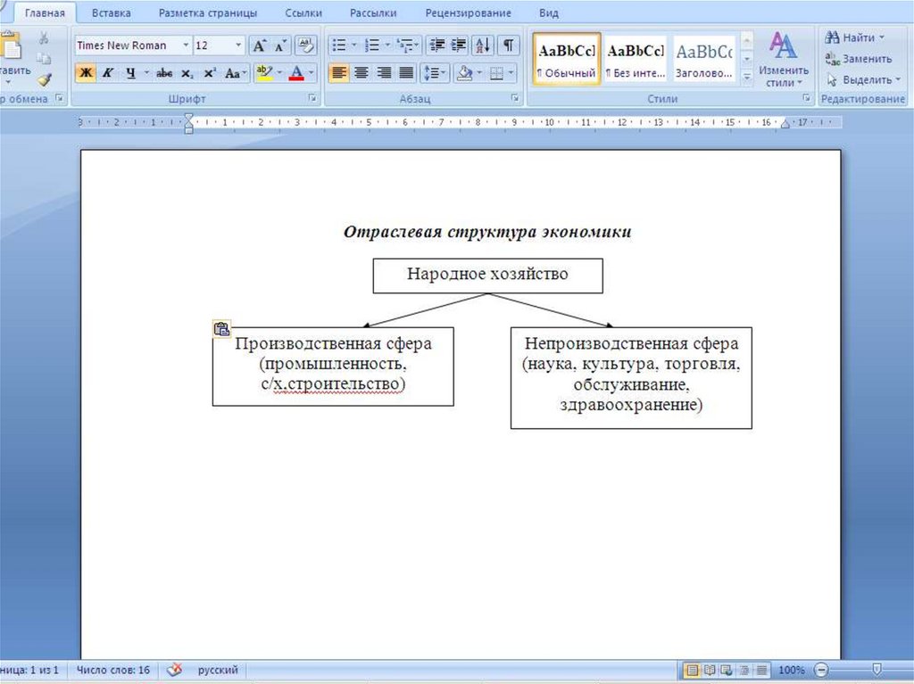This screenshot has width=914, height=684.
Task: Toggle bold with the Ж button
Action: pos(85,71)
